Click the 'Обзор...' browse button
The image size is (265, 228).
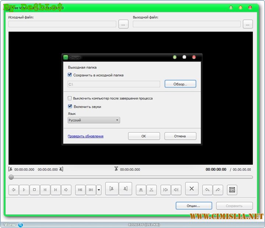pyautogui.click(x=180, y=84)
